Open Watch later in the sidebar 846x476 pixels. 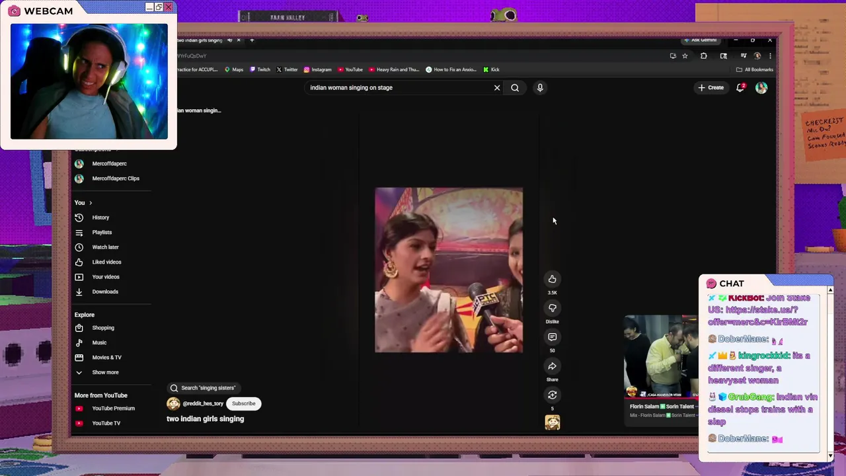point(105,247)
